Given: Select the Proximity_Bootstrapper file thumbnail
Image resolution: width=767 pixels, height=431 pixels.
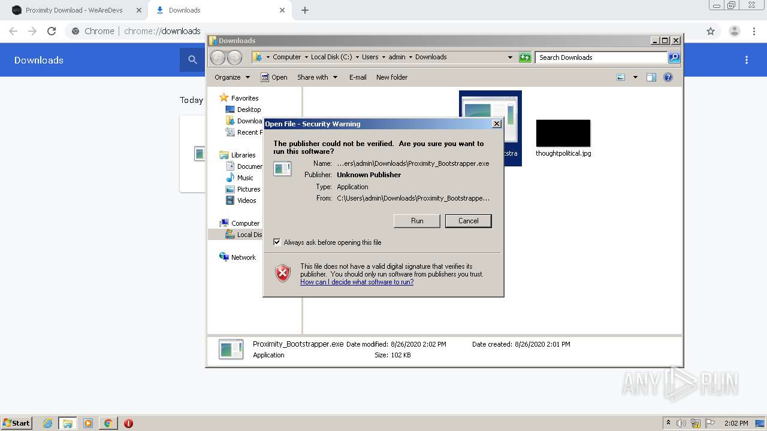Looking at the screenshot, I should coord(490,128).
